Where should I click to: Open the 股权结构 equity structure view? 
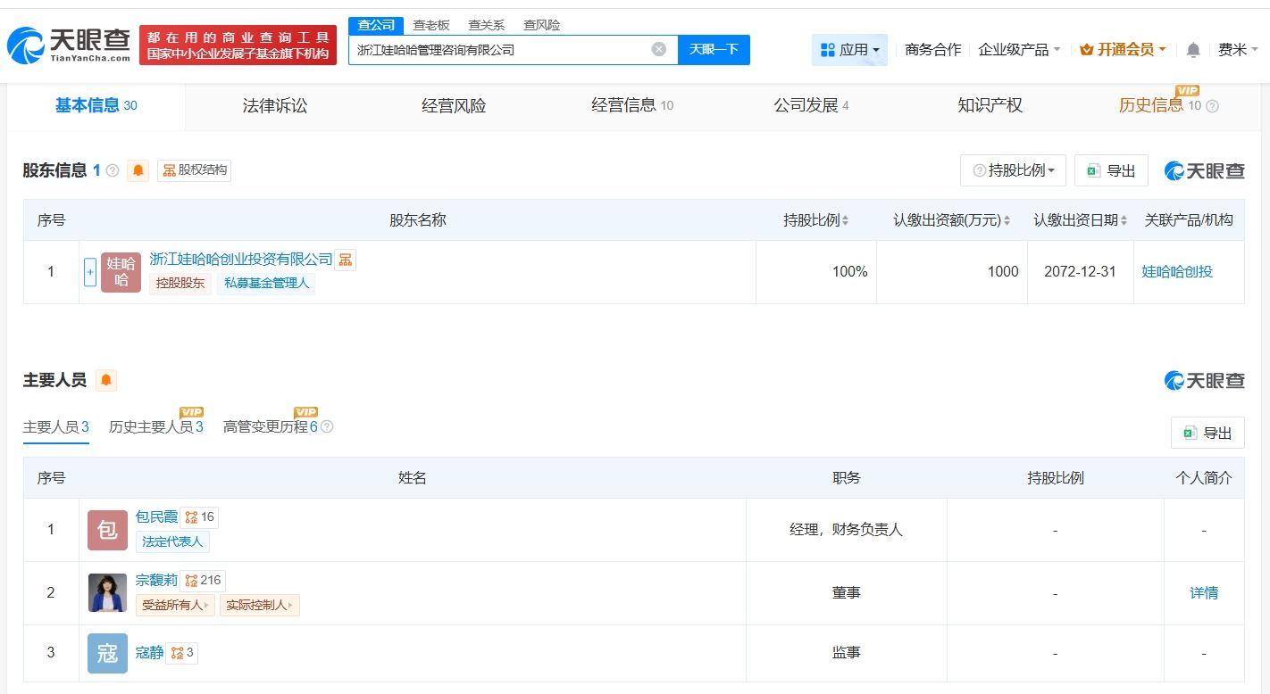(195, 169)
